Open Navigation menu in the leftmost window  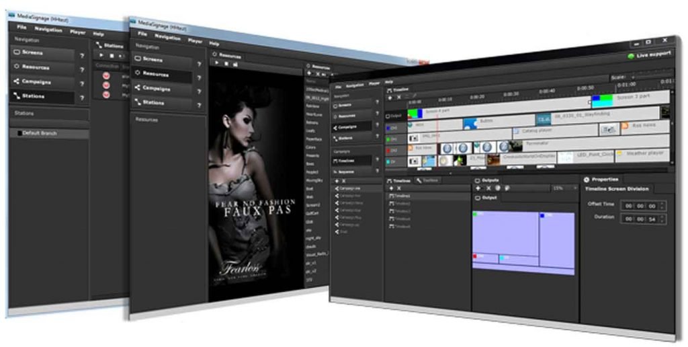(48, 30)
